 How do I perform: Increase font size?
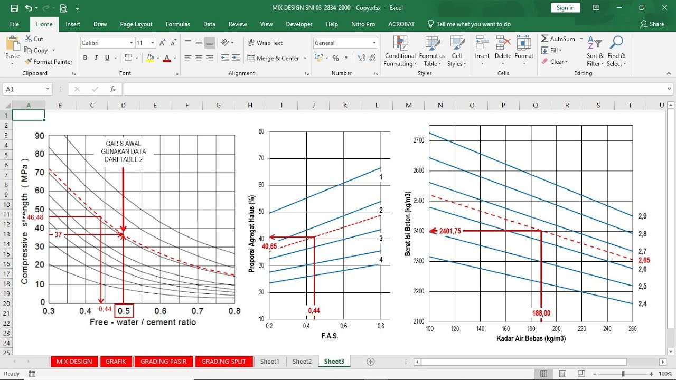163,43
